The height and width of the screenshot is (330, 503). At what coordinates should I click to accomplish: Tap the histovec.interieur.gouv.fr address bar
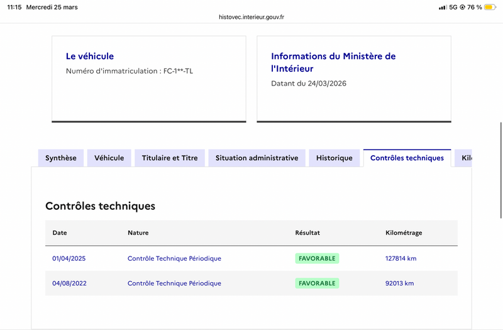pyautogui.click(x=251, y=17)
